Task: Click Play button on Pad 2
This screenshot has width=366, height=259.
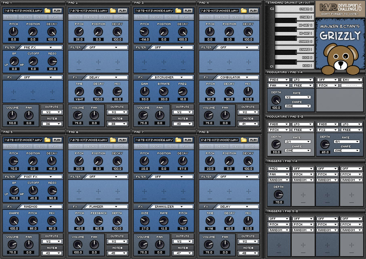Action: (122, 11)
